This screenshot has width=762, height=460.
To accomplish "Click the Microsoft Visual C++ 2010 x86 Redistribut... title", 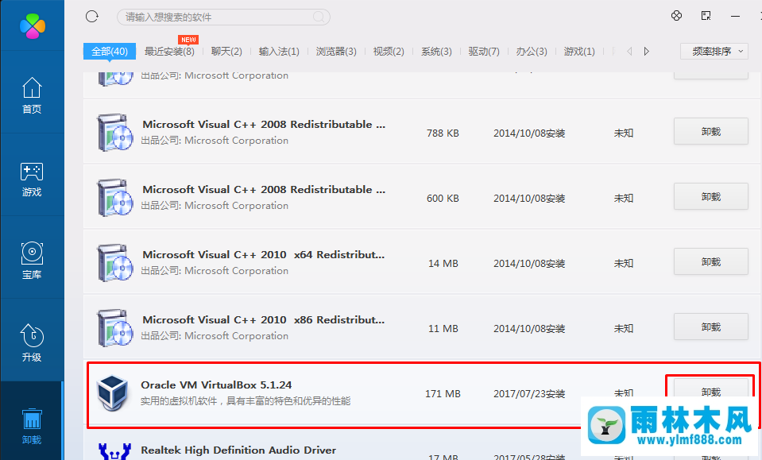I will point(263,319).
